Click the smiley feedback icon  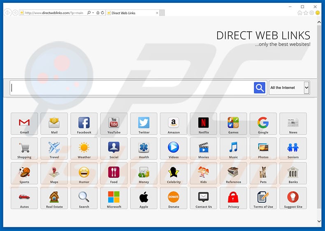(x=318, y=13)
